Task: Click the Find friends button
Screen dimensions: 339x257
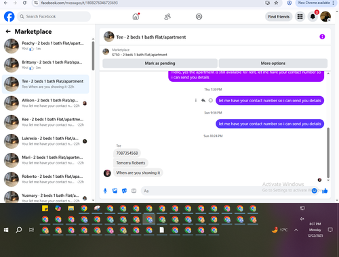Action: [x=279, y=16]
